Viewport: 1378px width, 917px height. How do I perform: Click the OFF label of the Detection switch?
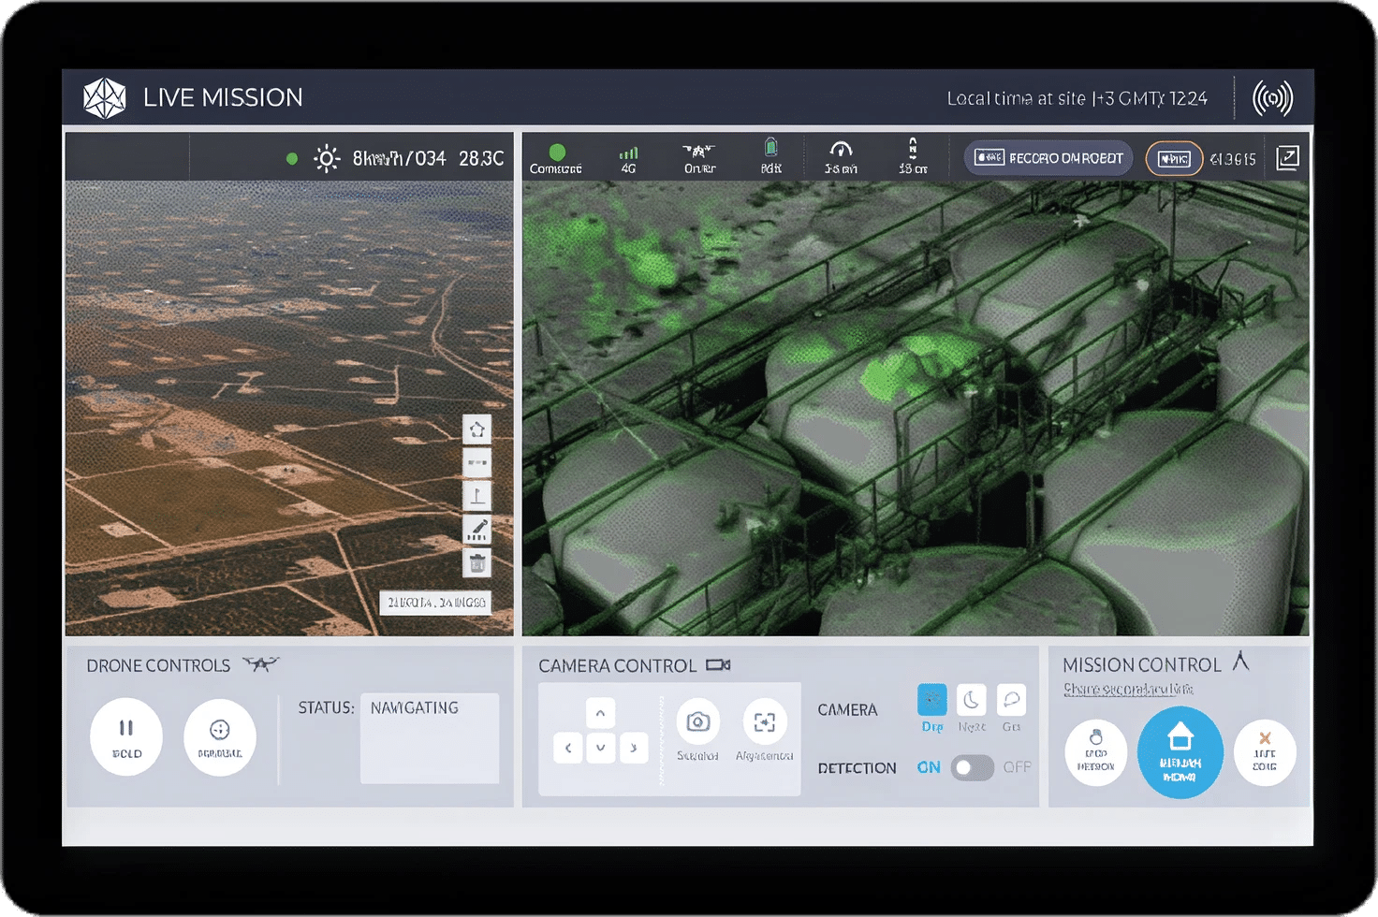pyautogui.click(x=1017, y=767)
